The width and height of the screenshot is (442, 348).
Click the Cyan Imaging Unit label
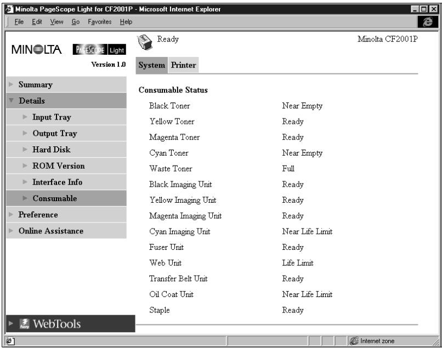[x=179, y=232]
